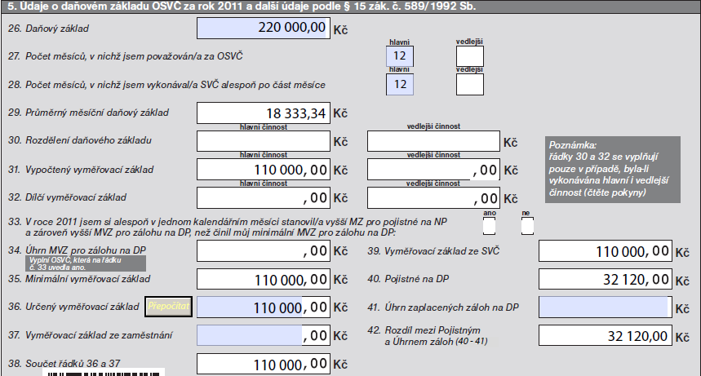Select the hlavní months field on row 27
701x376 pixels.
pyautogui.click(x=399, y=56)
